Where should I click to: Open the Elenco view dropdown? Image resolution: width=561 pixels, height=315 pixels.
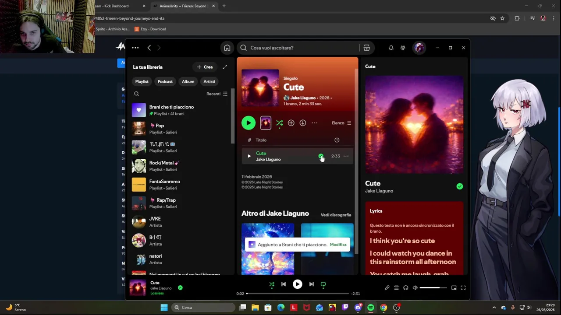(x=341, y=123)
